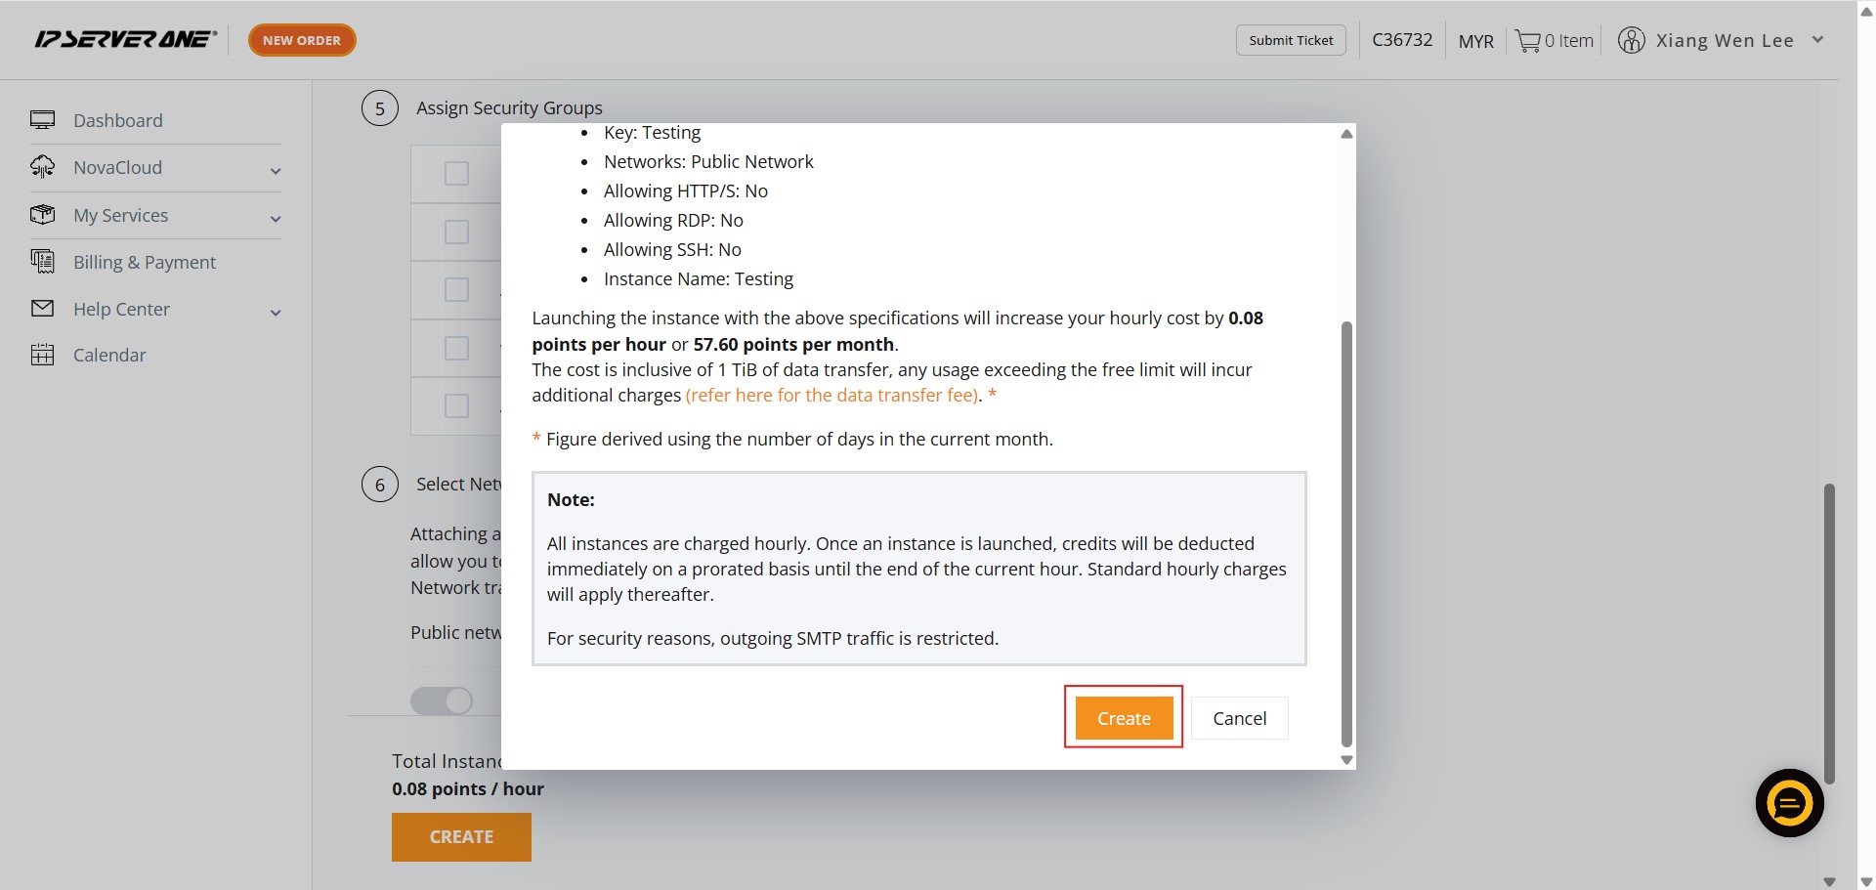
Task: Expand the NovaCloud submenu arrow
Action: tap(276, 171)
